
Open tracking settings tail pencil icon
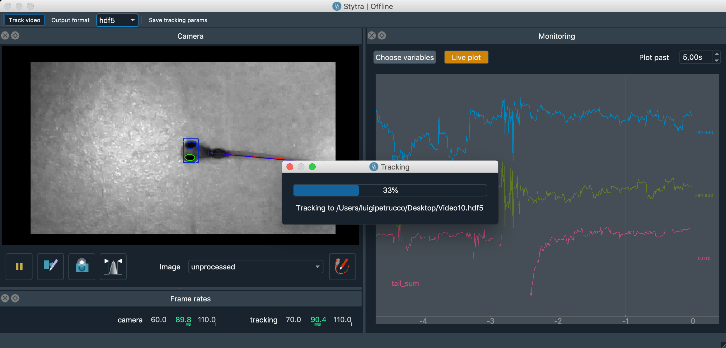[x=342, y=266]
